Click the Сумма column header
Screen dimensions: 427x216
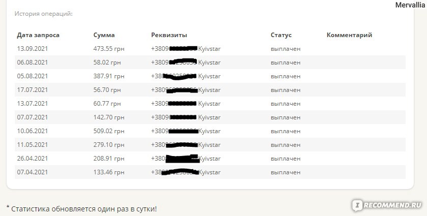[104, 35]
